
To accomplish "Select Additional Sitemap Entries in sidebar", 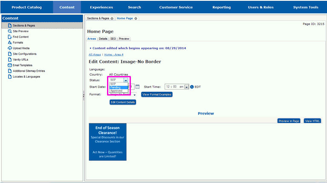I will tap(29, 71).
